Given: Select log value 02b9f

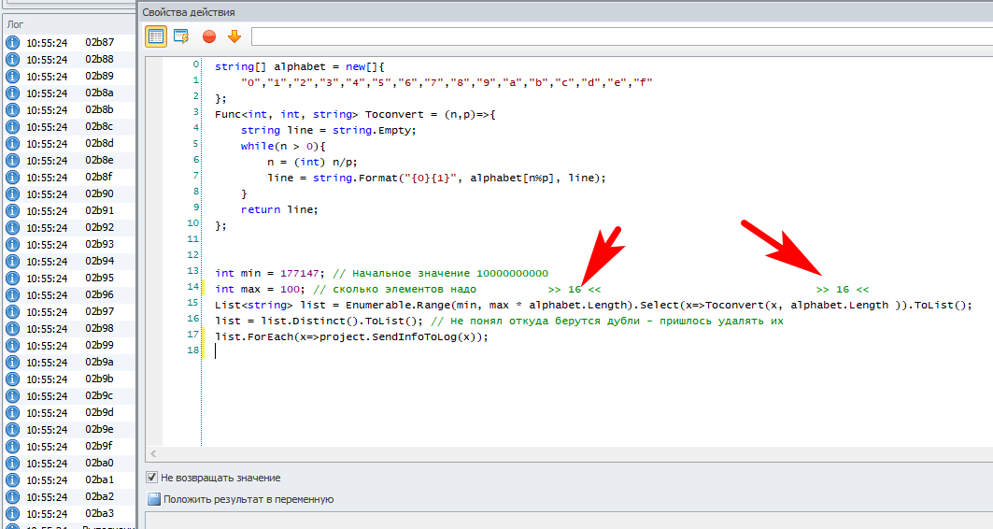Looking at the screenshot, I should (x=99, y=446).
